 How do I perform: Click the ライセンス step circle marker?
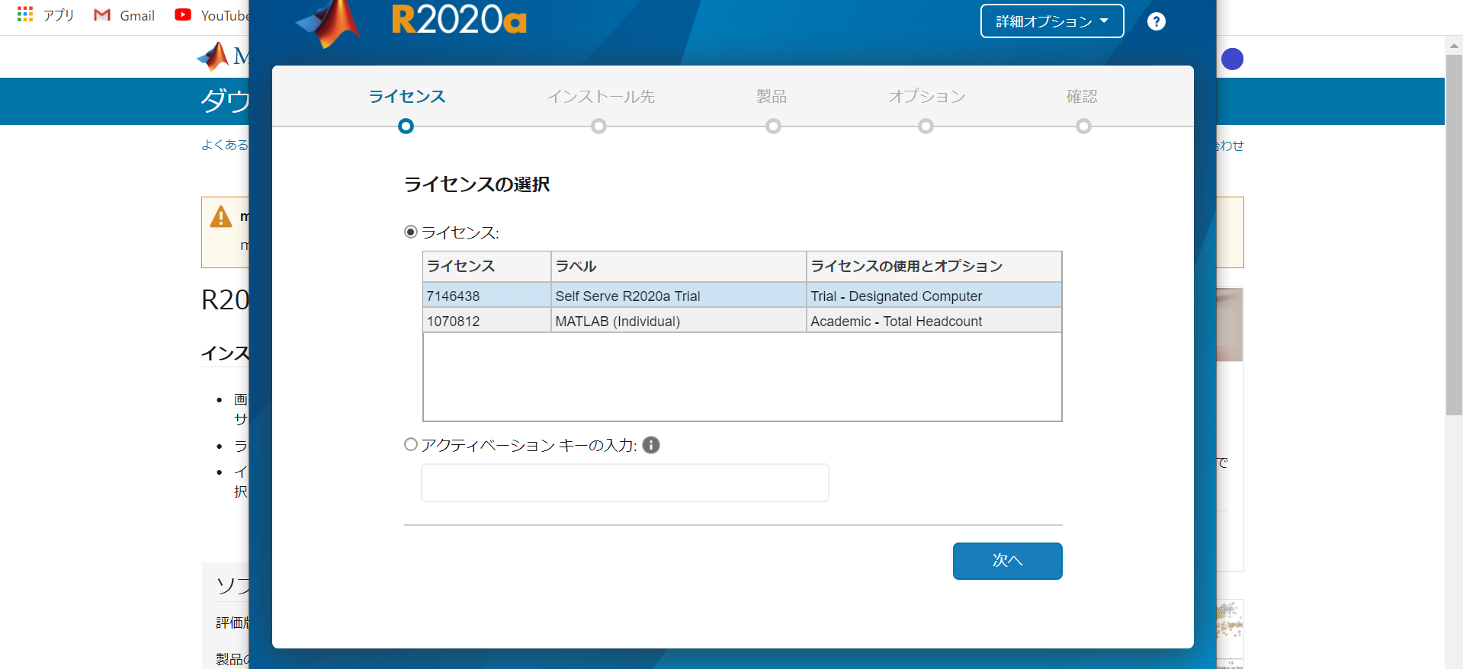406,126
